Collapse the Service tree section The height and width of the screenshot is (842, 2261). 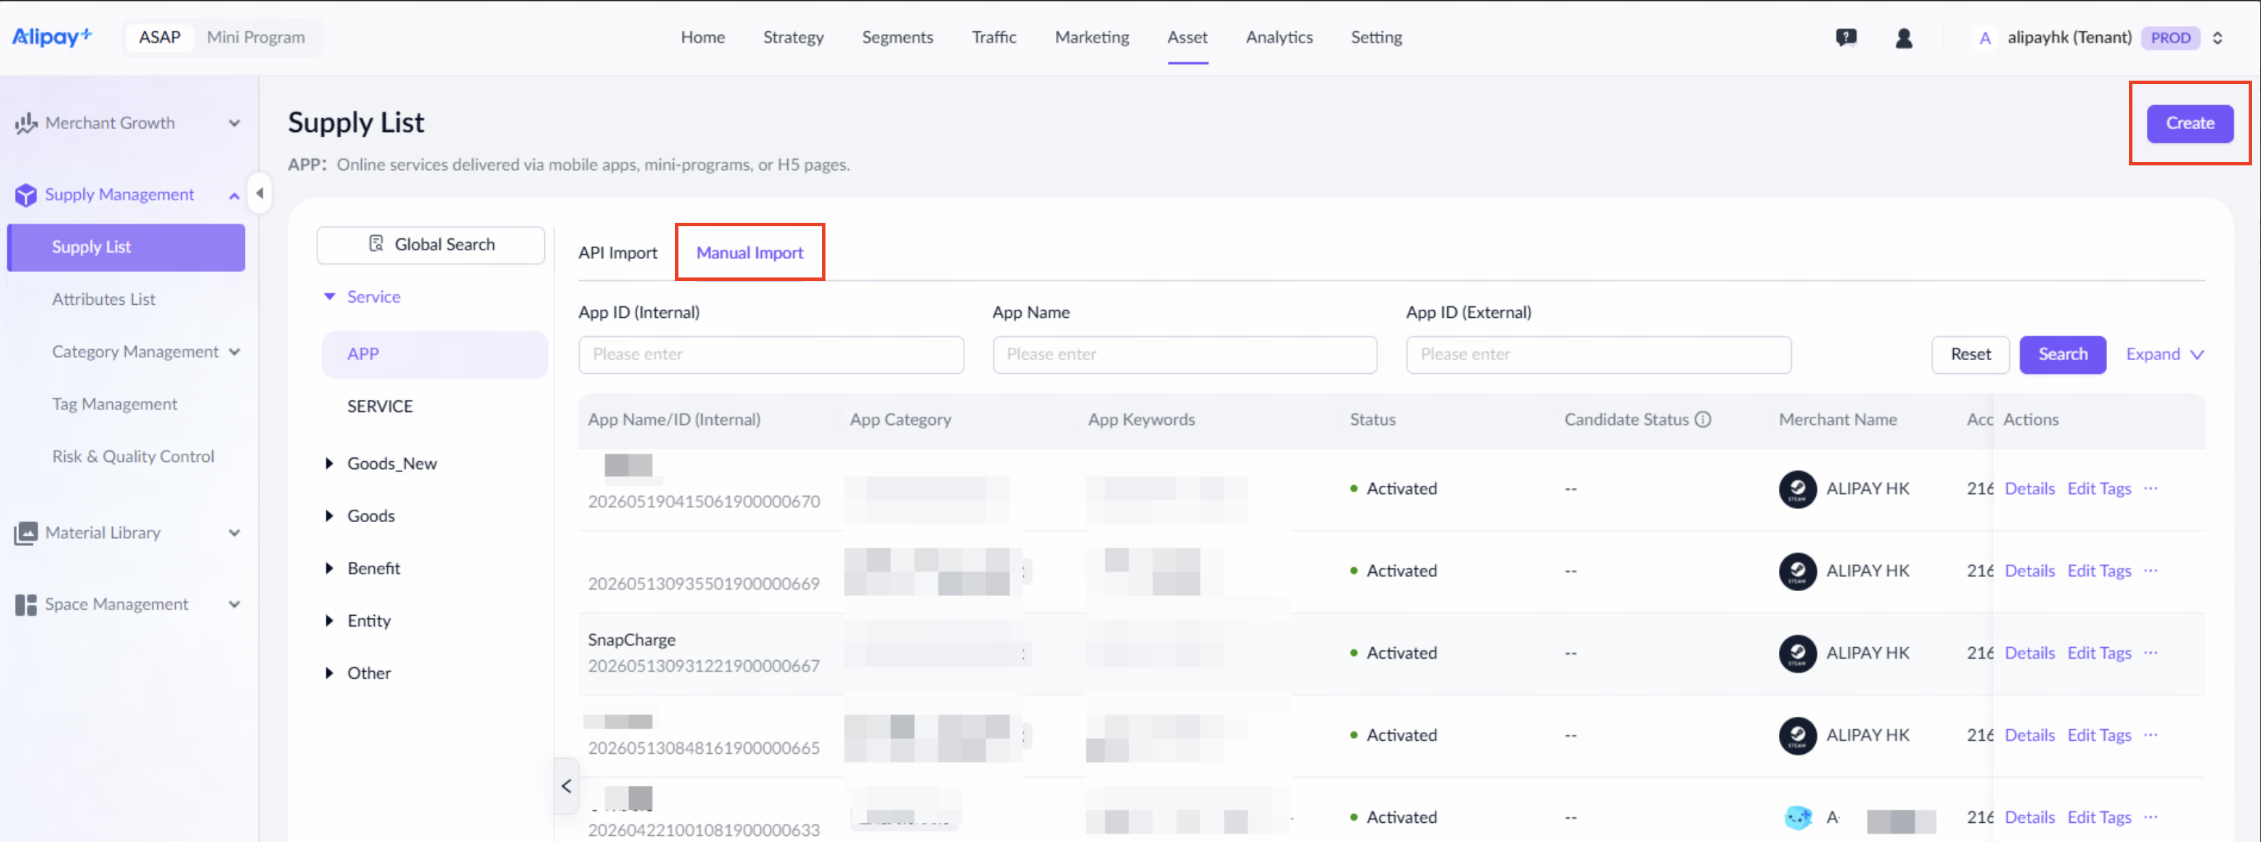pos(329,297)
